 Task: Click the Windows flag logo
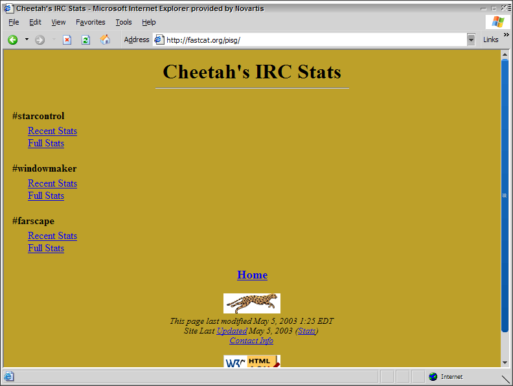498,22
